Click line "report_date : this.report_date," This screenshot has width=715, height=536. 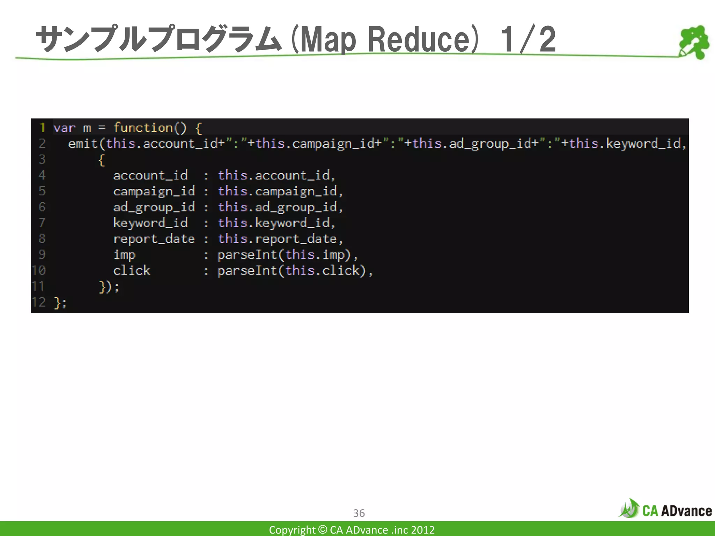click(x=228, y=239)
